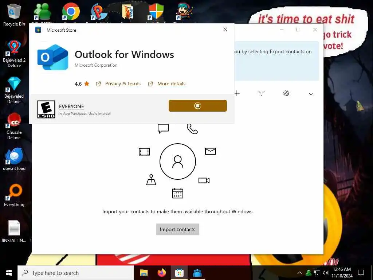Image resolution: width=373 pixels, height=280 pixels.
Task: Maximize the People app window
Action: point(298,30)
